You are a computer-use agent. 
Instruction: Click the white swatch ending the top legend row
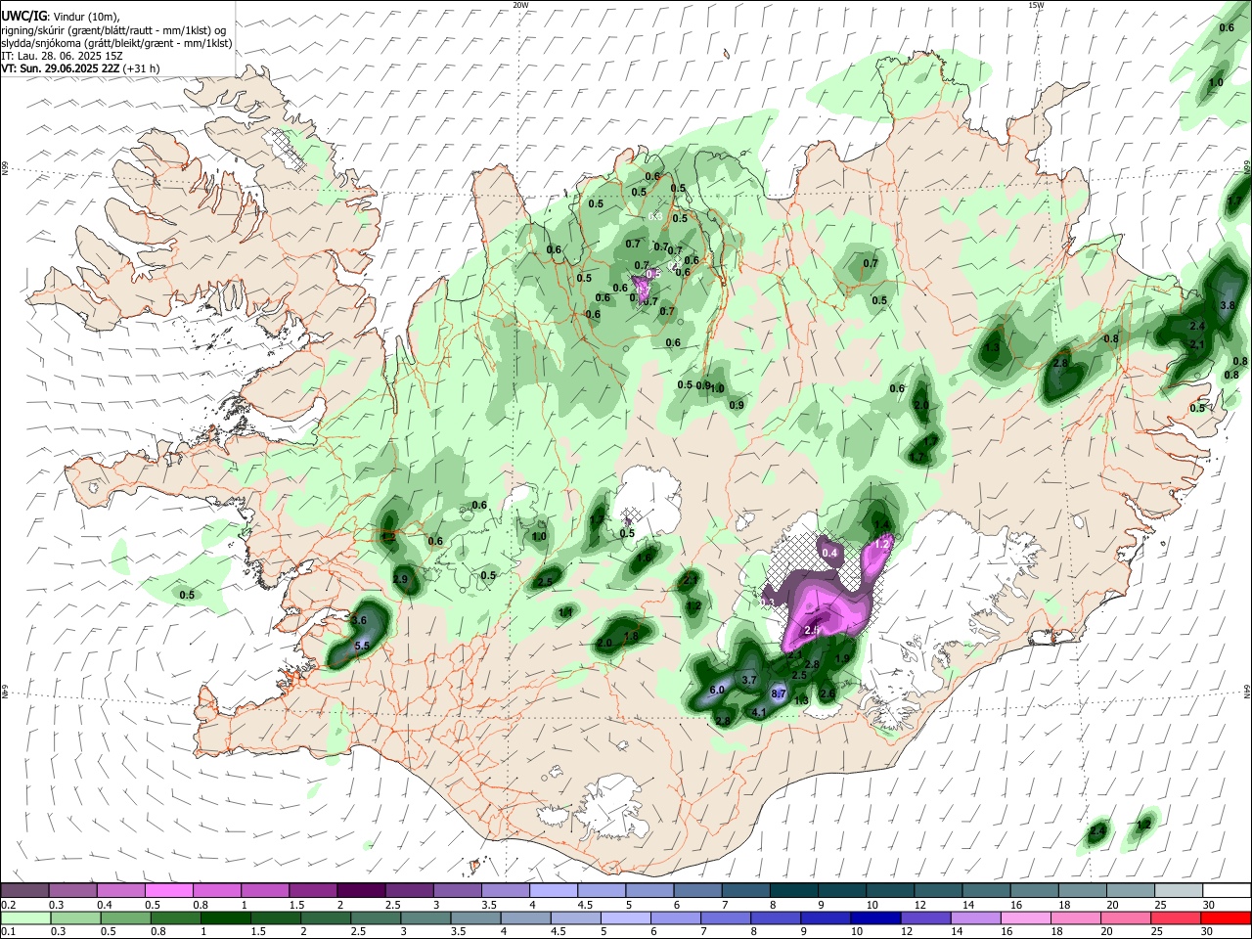[1226, 890]
